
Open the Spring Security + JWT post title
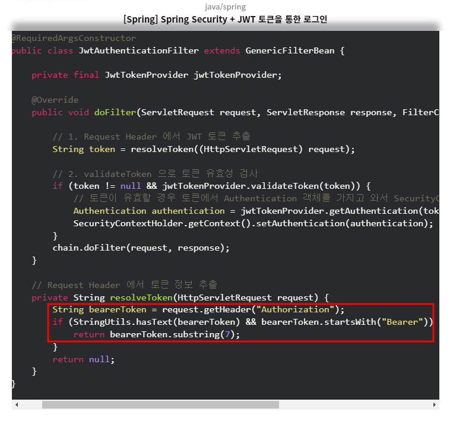226,20
